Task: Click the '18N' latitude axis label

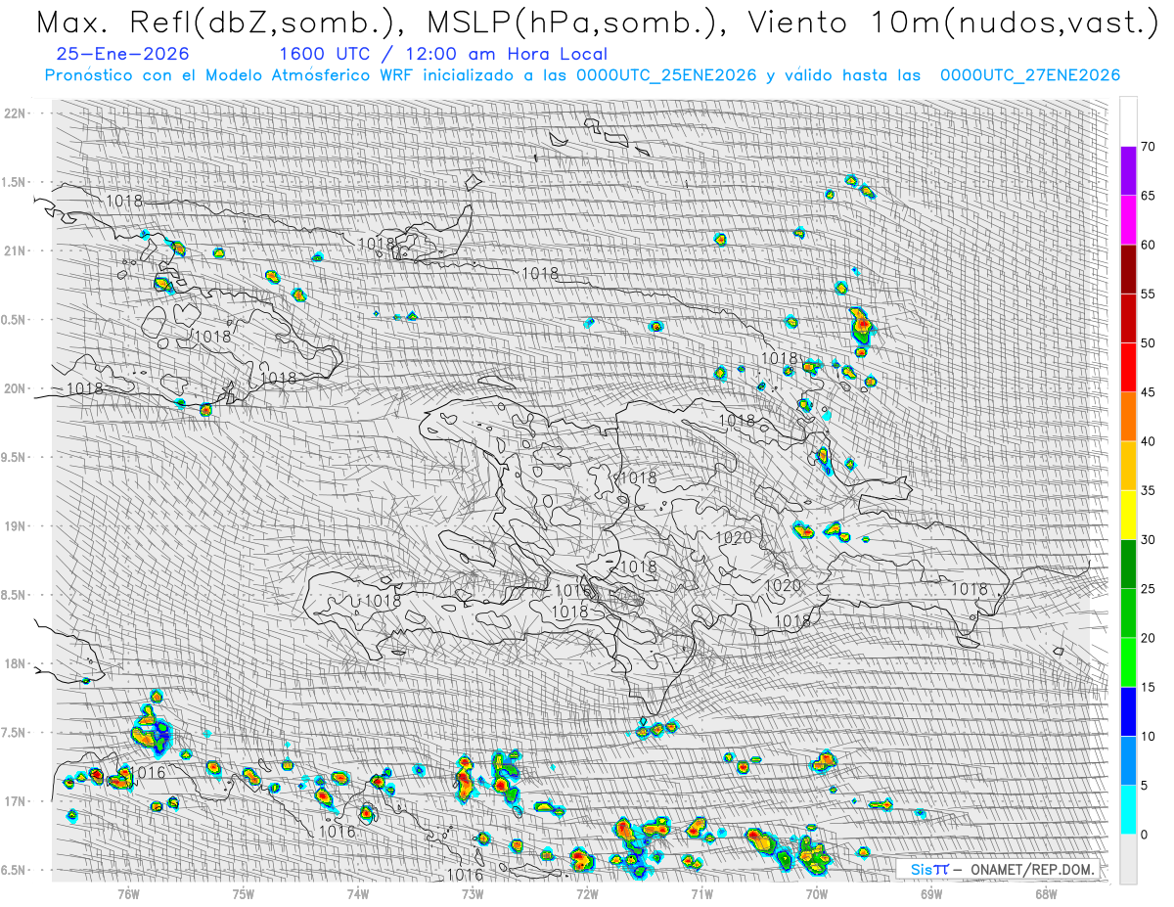Action: [16, 664]
